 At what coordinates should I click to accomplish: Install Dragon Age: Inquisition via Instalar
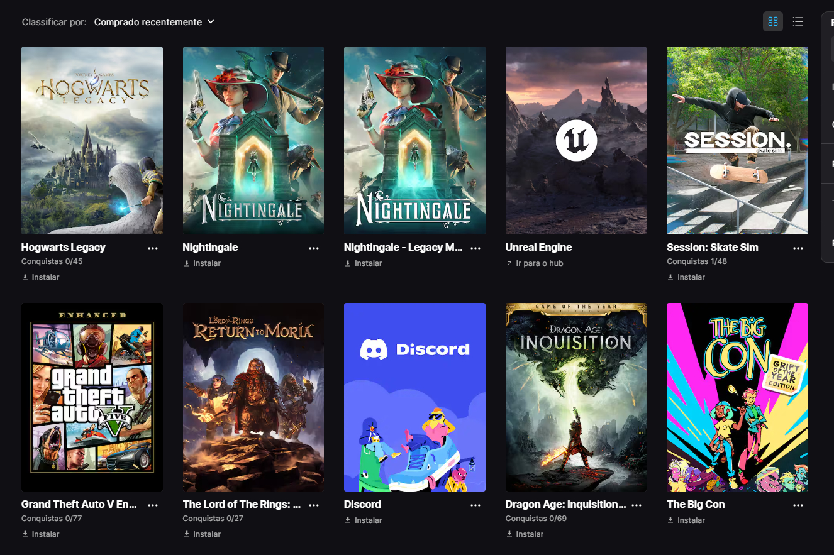(525, 534)
